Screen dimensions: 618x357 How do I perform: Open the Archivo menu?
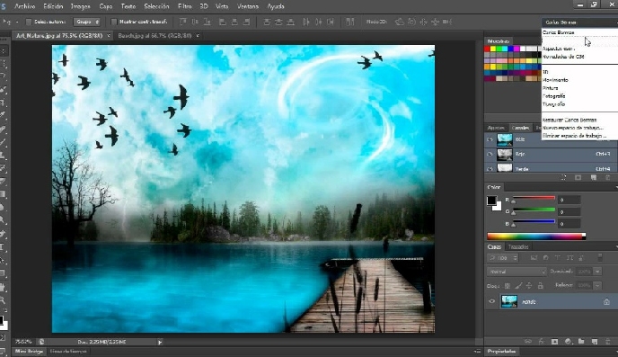click(x=25, y=6)
